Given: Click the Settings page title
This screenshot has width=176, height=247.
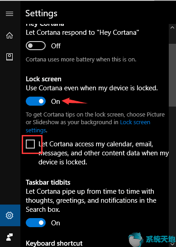Looking at the screenshot, I should pos(41,14).
